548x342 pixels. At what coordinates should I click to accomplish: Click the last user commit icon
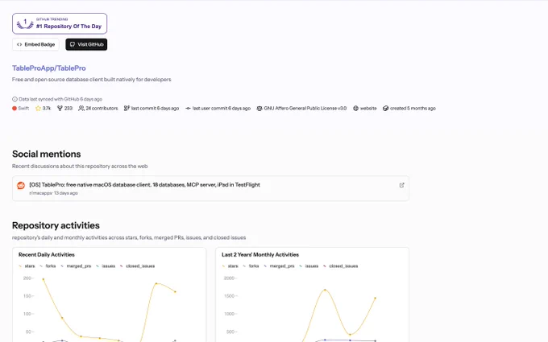188,108
